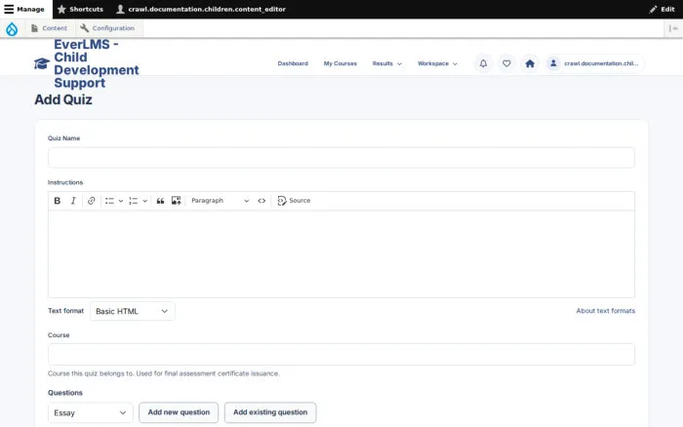Image resolution: width=683 pixels, height=427 pixels.
Task: Click the Drupal drop logo icon
Action: tap(12, 28)
